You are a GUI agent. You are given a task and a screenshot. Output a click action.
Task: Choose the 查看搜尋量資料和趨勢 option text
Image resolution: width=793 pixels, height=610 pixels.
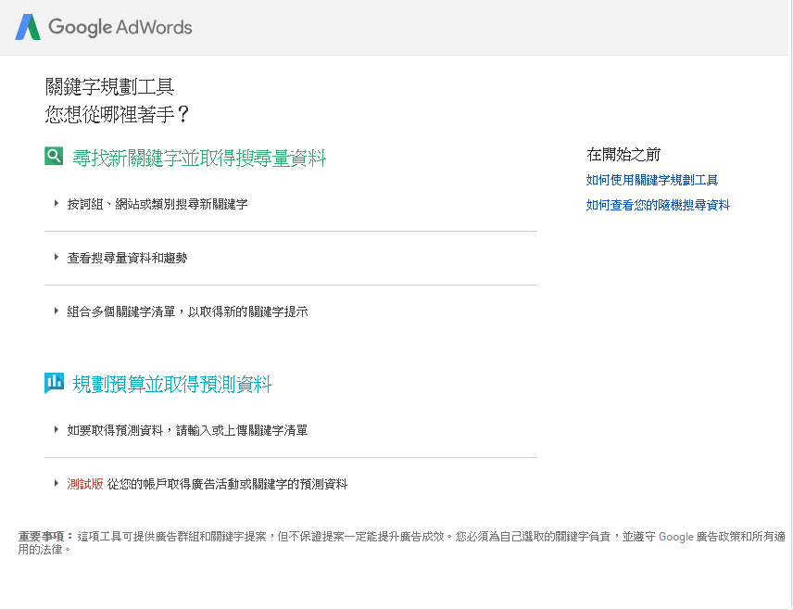point(127,258)
